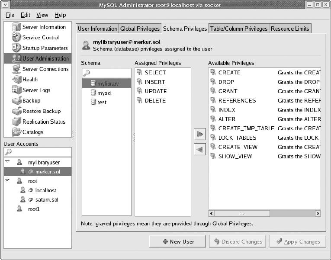
Task: Click the mysql schema database icon
Action: (93, 93)
